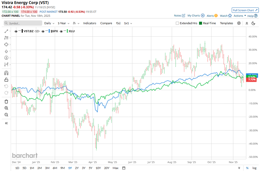Click the undo arrow icon
This screenshot has width=260, height=171.
tap(6, 86)
